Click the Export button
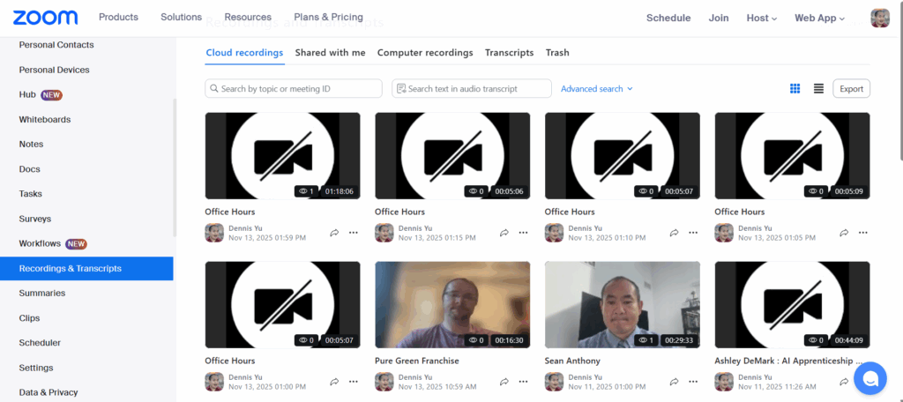This screenshot has width=903, height=402. 851,89
